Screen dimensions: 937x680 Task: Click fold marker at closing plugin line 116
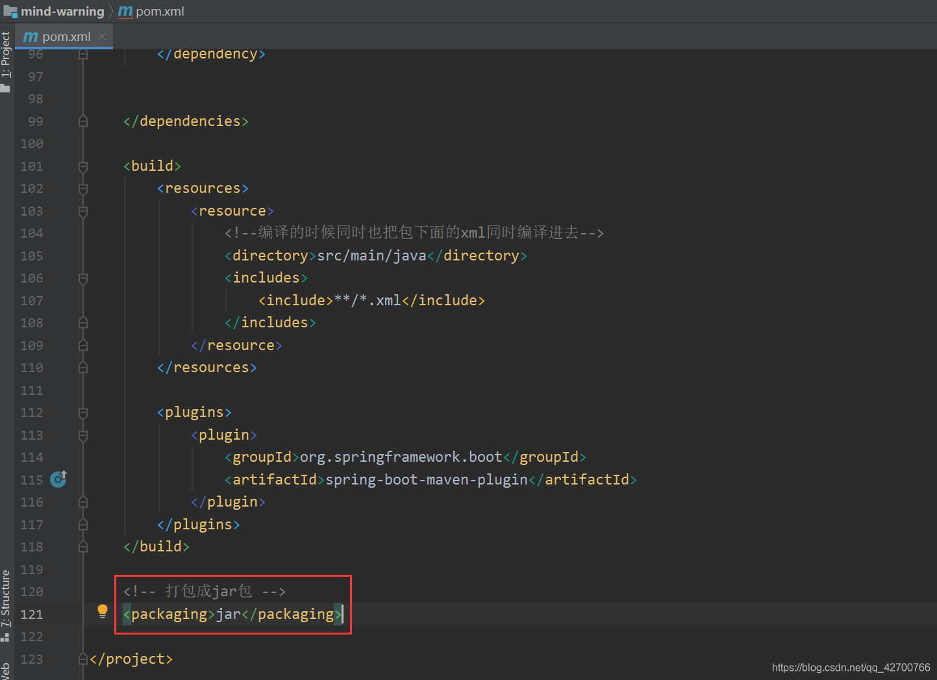click(83, 502)
